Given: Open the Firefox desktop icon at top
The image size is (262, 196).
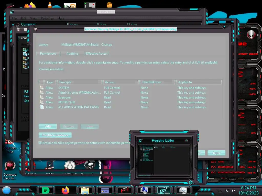Looking at the screenshot, I should coord(30,5).
